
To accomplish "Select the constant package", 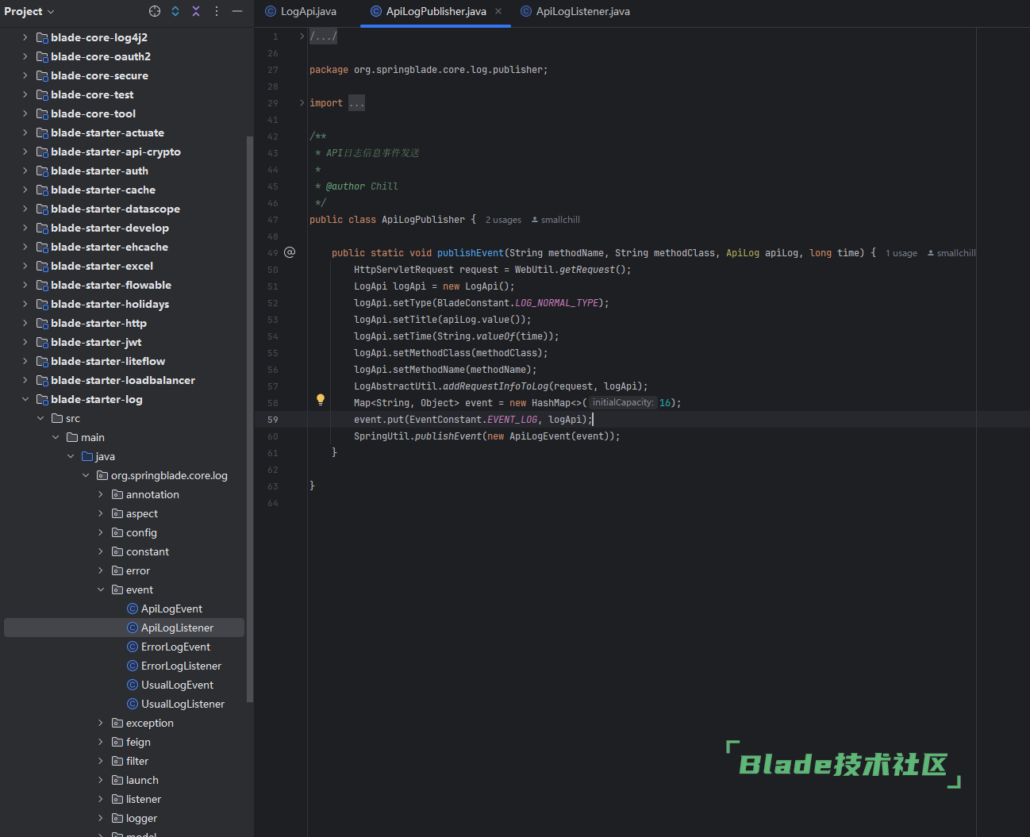I will pyautogui.click(x=148, y=551).
